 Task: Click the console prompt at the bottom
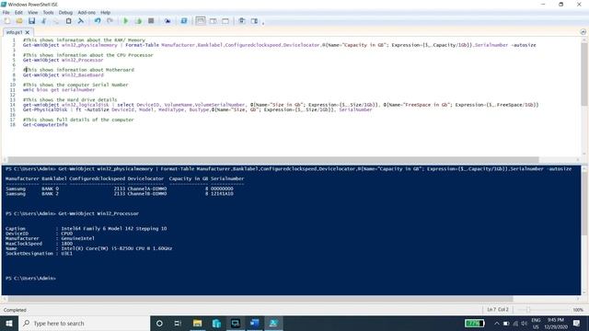tap(30, 278)
